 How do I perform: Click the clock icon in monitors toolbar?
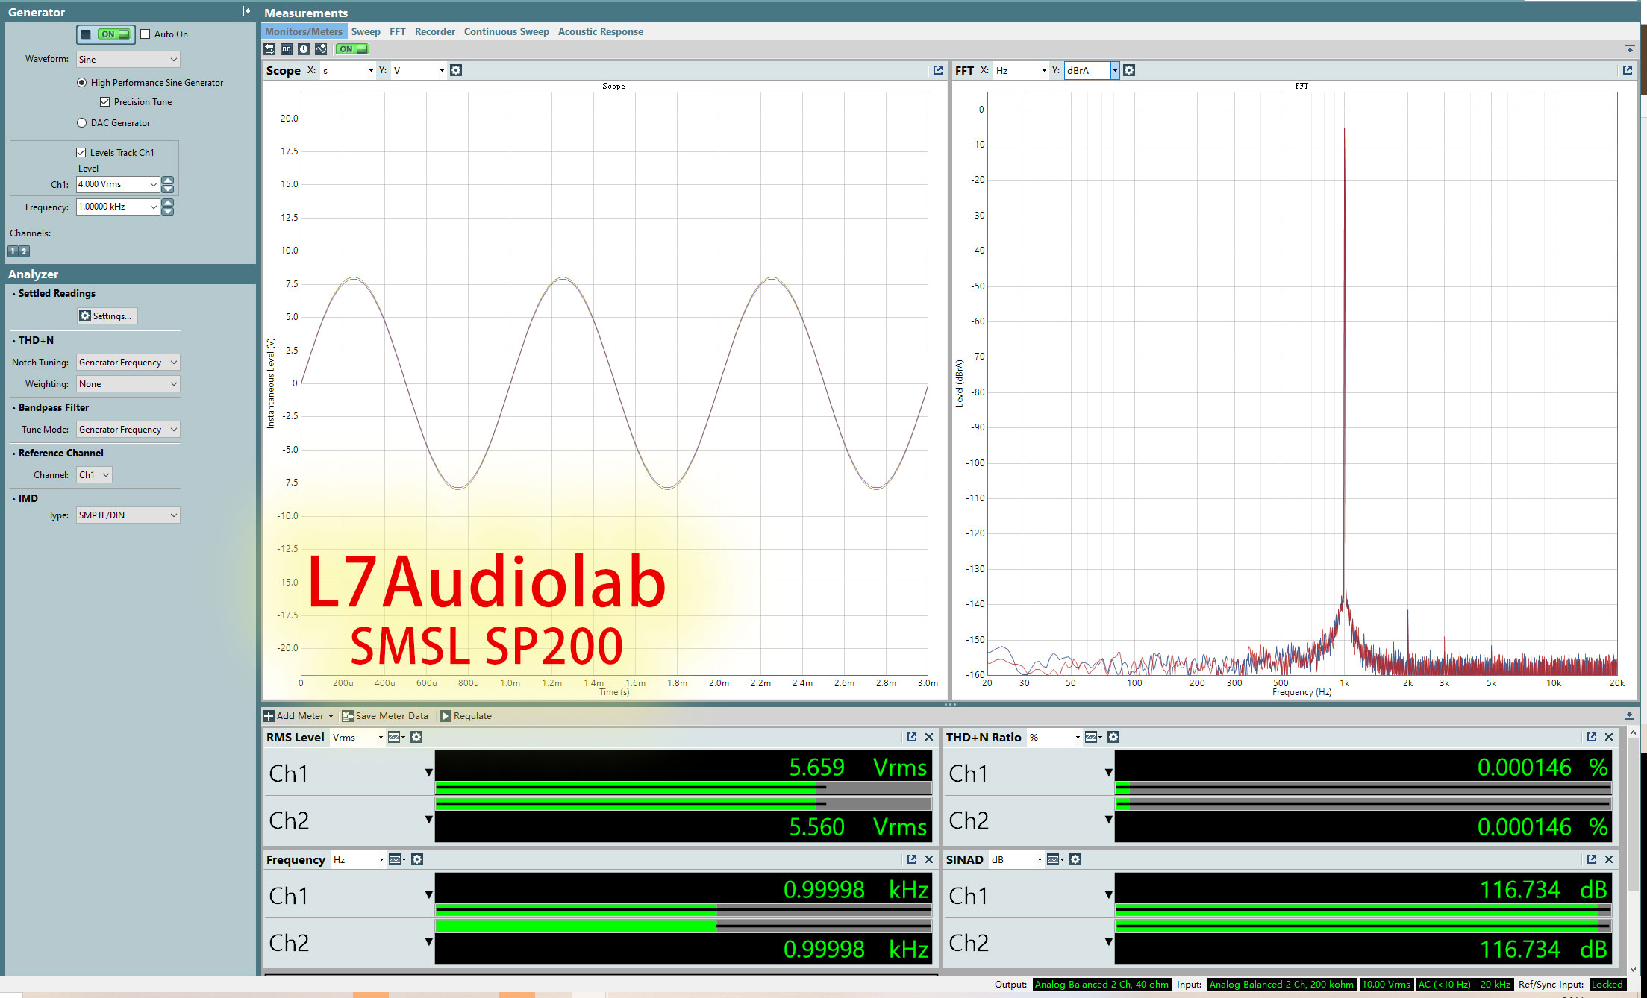pyautogui.click(x=304, y=49)
